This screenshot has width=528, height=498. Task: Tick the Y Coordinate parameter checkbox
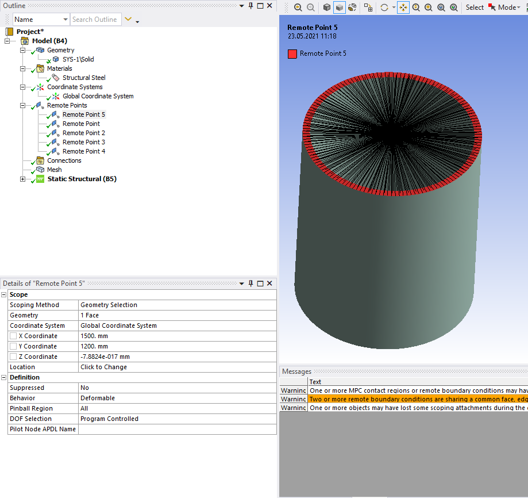(x=13, y=346)
